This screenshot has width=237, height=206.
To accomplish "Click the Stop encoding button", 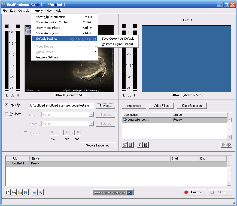I will pos(221,192).
